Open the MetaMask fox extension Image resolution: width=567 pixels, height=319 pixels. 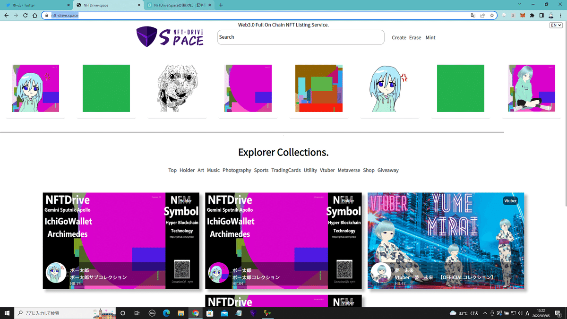(x=523, y=15)
